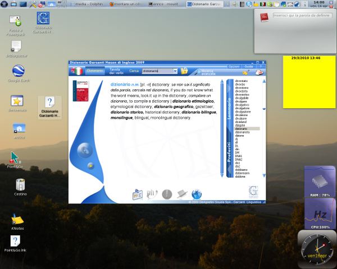The width and height of the screenshot is (337, 269).
Task: Select 'do2' in the word list
Action: point(238,166)
